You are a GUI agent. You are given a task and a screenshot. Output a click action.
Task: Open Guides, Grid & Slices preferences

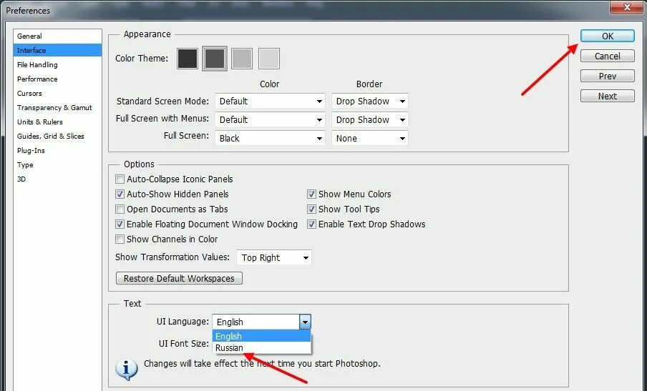pyautogui.click(x=57, y=136)
